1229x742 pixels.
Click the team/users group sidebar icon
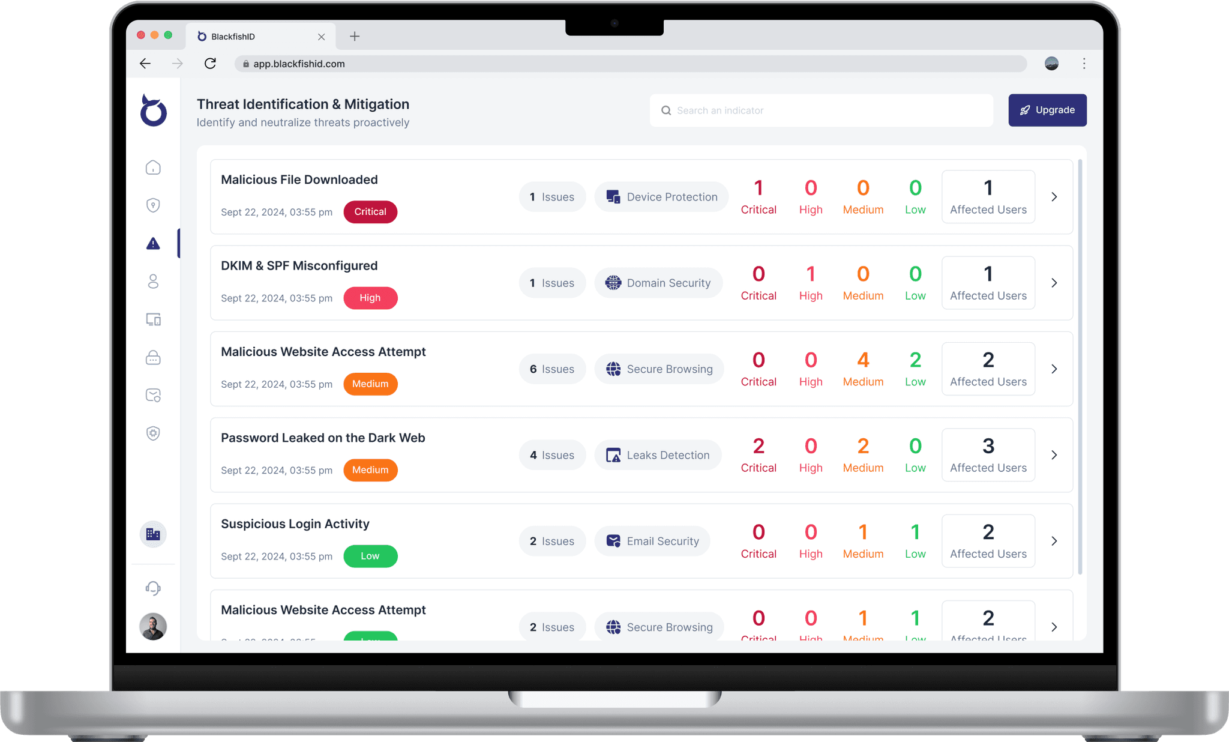(x=154, y=282)
